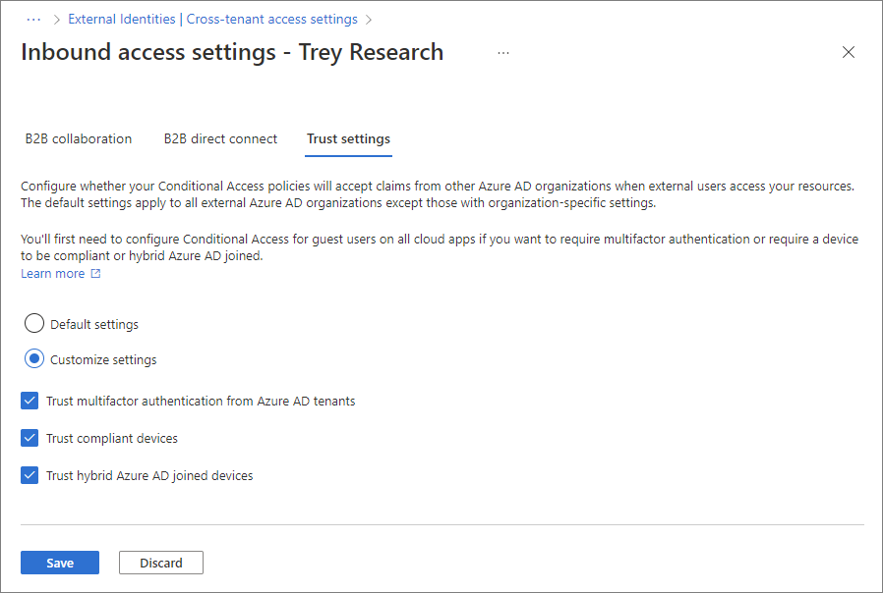Click the Inbound access settings - Trey Research heading
The height and width of the screenshot is (593, 883).
232,53
